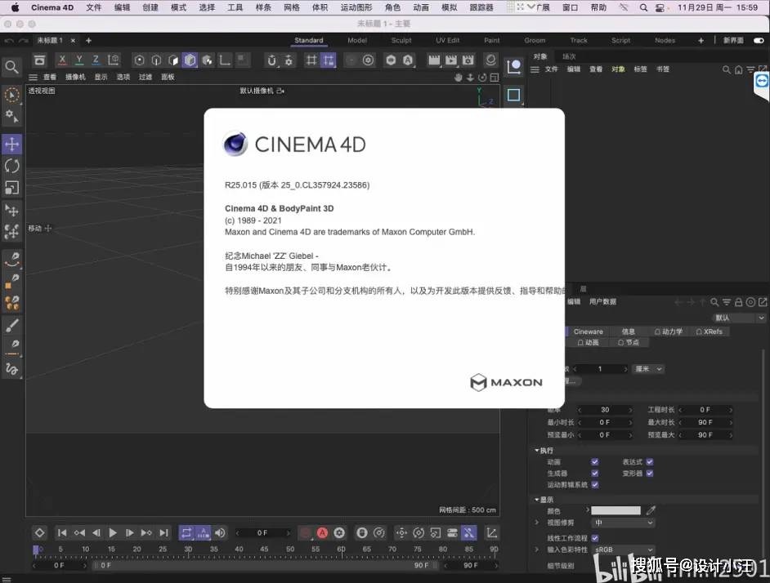Click the search magnifier icon at top left

pos(11,67)
